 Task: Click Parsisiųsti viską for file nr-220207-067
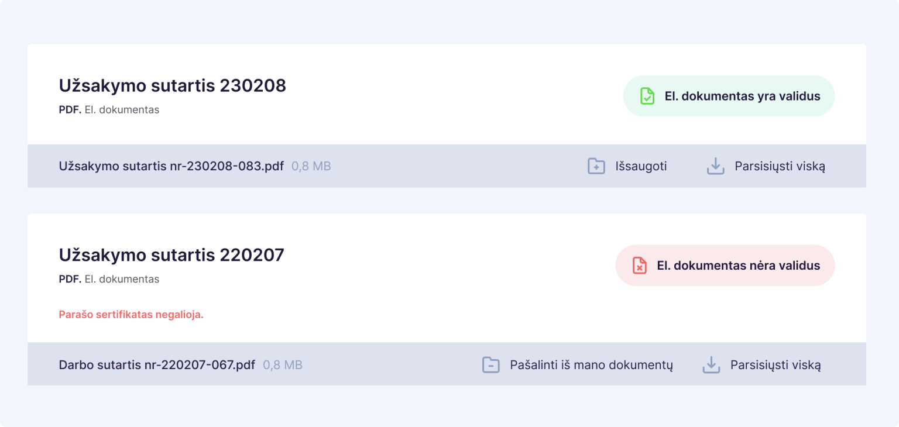[x=776, y=365]
